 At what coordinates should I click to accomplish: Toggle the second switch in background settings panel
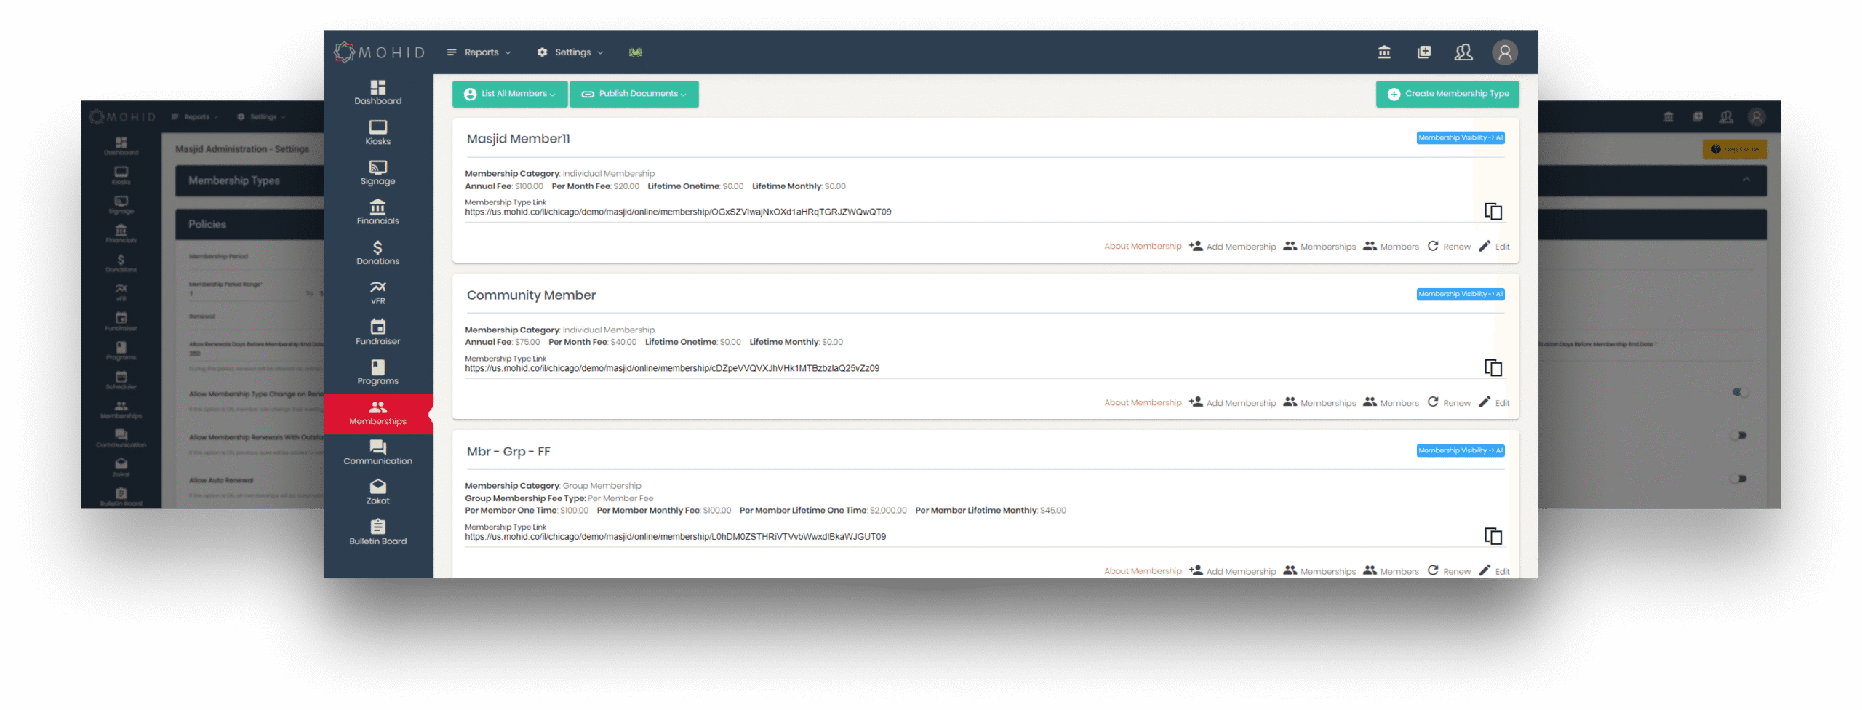tap(1740, 436)
